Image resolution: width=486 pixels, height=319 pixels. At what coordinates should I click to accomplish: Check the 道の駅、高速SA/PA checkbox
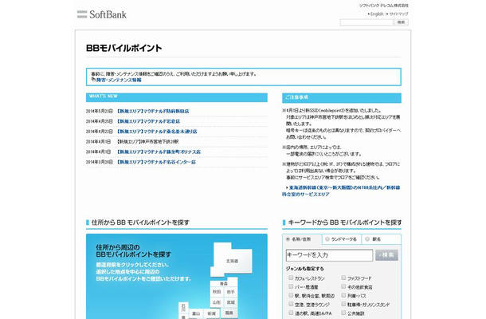(291, 313)
